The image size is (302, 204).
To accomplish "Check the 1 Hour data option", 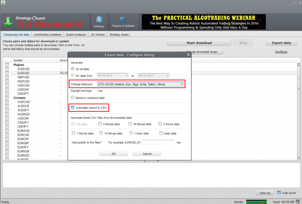I will click(x=131, y=133).
